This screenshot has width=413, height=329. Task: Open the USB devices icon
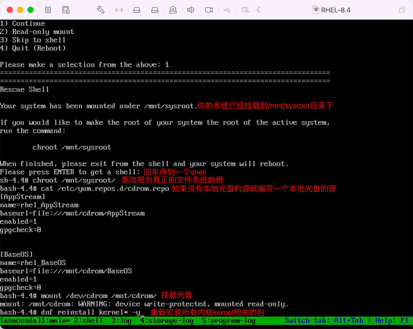pos(227,10)
